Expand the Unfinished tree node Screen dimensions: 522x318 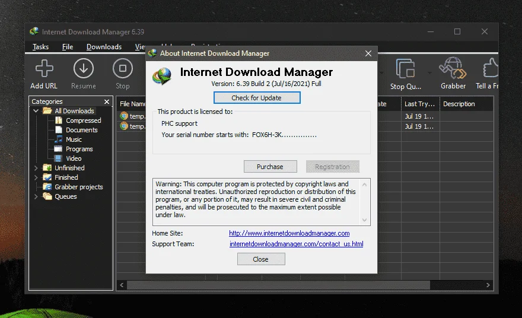pos(36,168)
